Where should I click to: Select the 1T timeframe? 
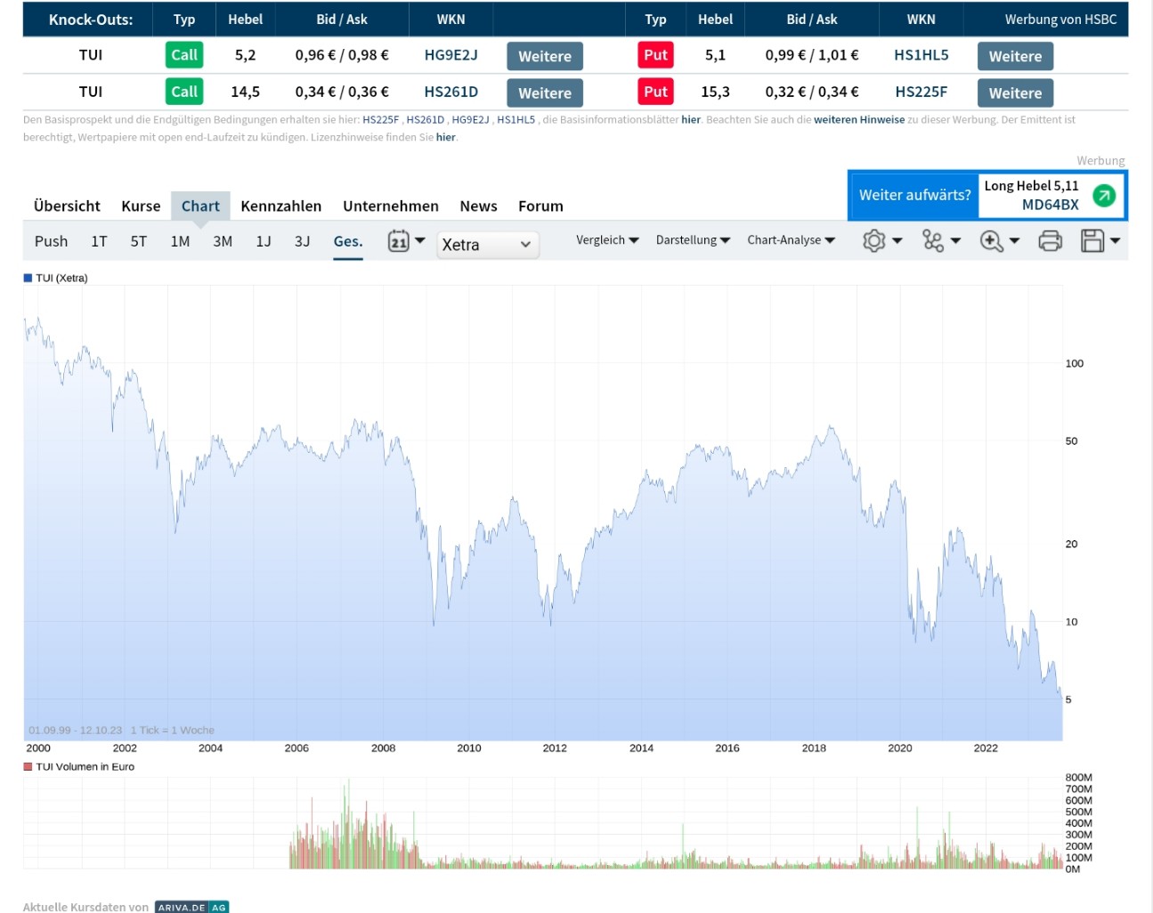pyautogui.click(x=99, y=241)
